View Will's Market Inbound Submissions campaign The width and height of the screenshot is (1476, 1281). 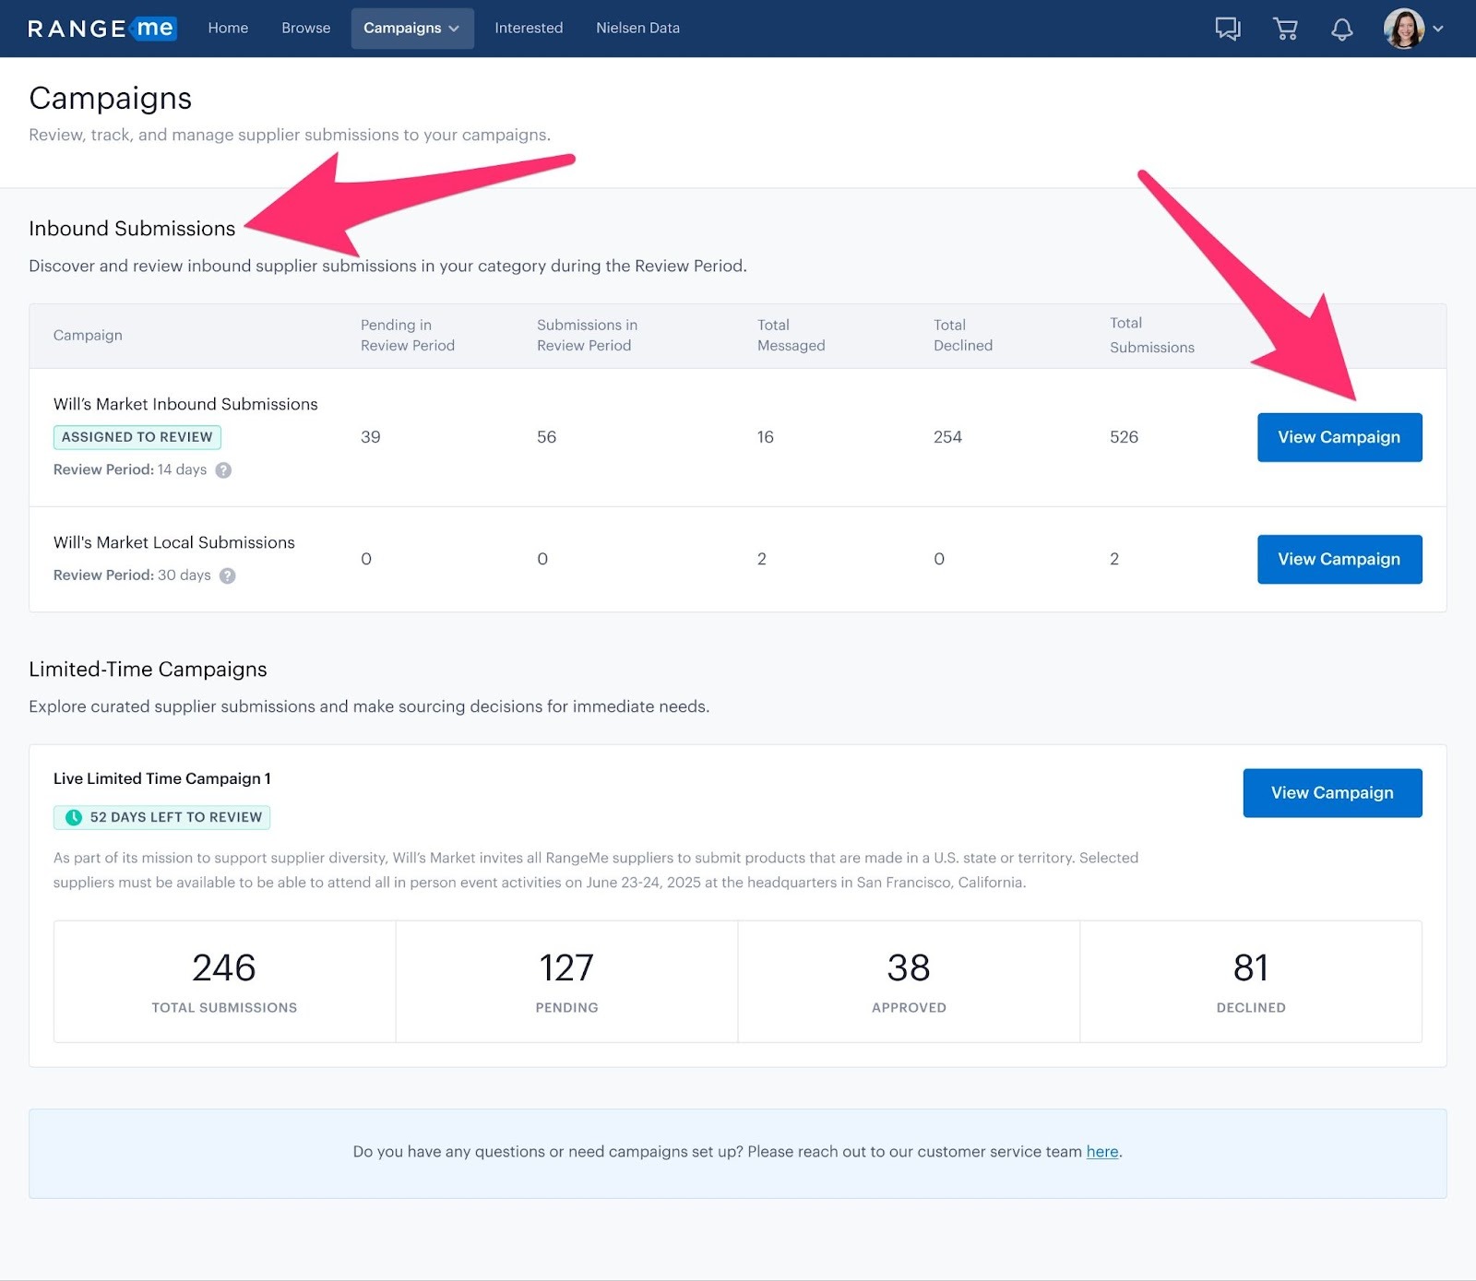tap(1339, 437)
